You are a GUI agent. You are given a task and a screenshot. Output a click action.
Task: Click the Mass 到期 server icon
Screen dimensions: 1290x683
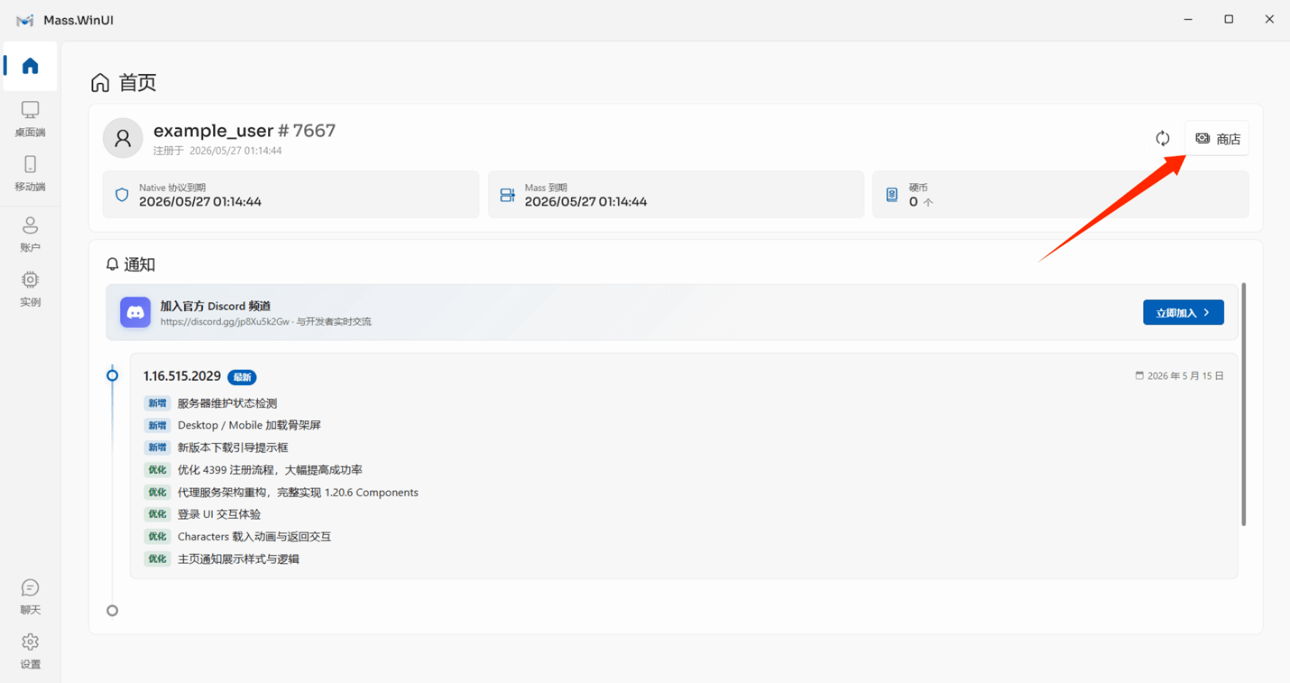tap(507, 195)
